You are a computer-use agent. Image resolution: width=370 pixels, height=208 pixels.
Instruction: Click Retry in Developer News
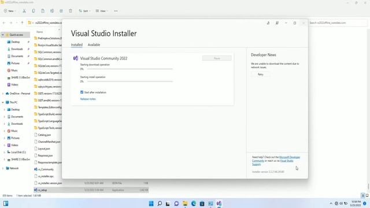261,75
